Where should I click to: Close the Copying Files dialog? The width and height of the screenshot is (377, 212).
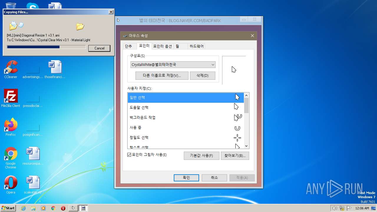tap(111, 12)
